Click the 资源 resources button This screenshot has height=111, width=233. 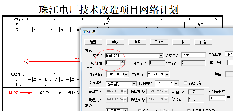click(137, 42)
